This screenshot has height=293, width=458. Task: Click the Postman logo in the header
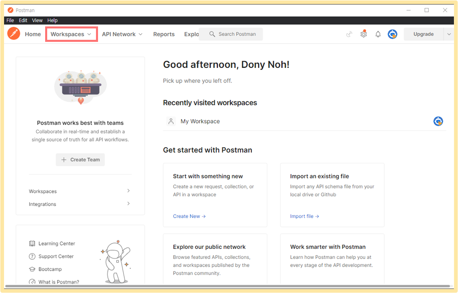(x=14, y=34)
